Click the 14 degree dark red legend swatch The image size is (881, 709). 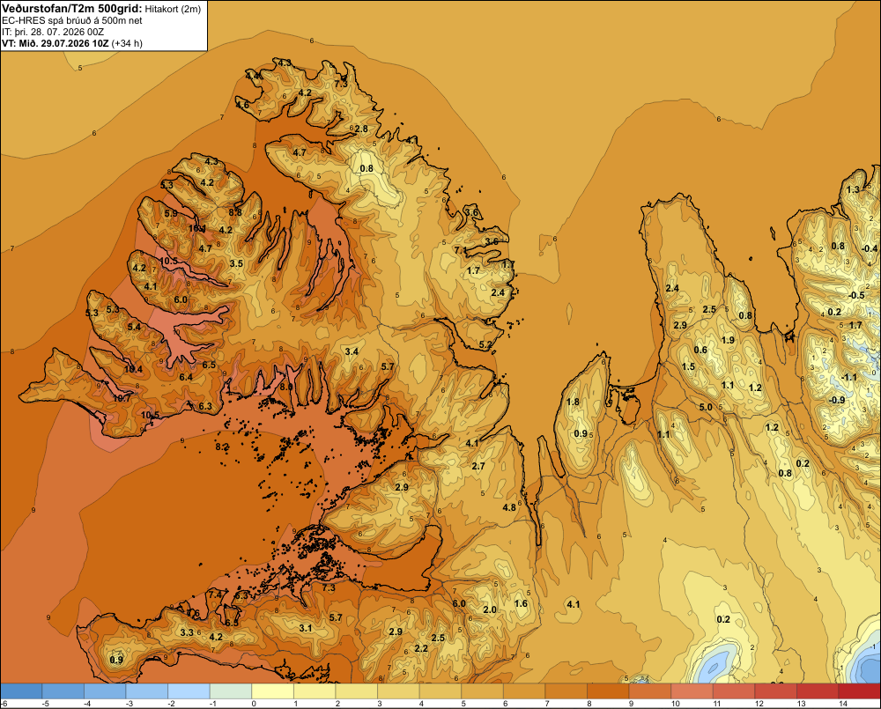click(x=860, y=691)
